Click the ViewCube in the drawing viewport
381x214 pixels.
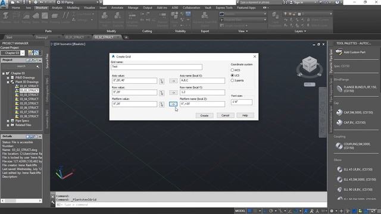pos(310,64)
